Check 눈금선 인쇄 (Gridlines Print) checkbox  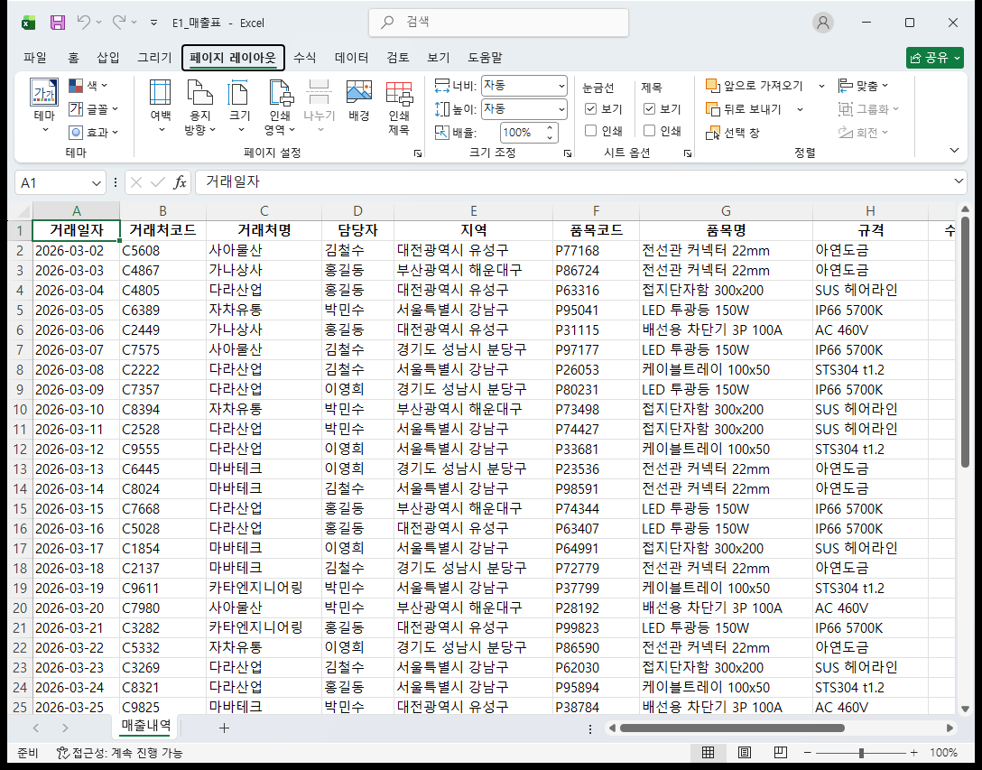tap(590, 131)
